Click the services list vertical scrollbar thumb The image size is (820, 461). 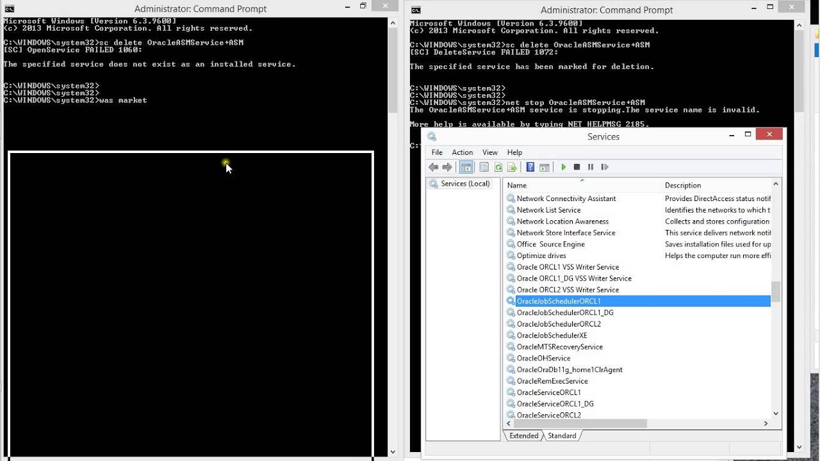click(776, 291)
